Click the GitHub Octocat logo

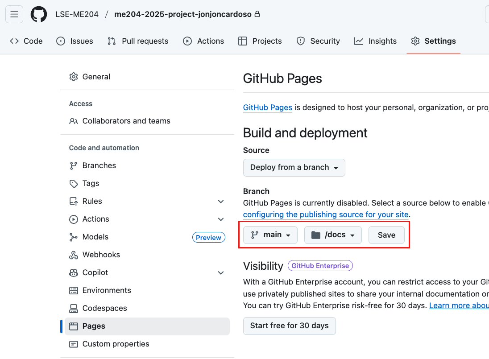39,14
